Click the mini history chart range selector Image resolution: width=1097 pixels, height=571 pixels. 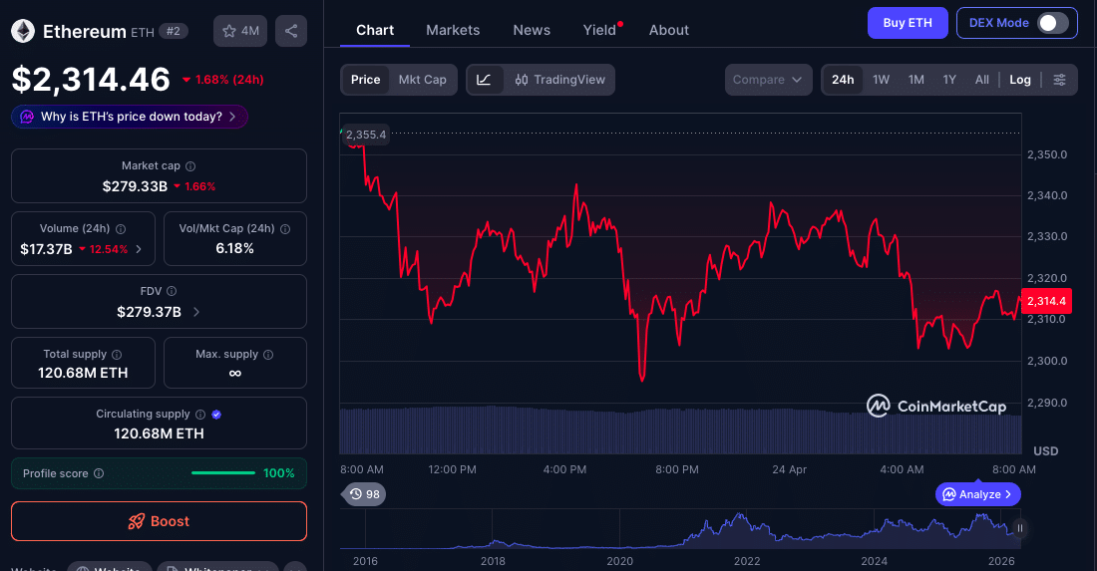[x=680, y=528]
